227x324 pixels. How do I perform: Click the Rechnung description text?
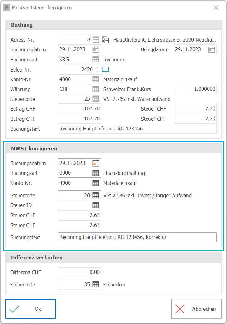[x=114, y=60]
